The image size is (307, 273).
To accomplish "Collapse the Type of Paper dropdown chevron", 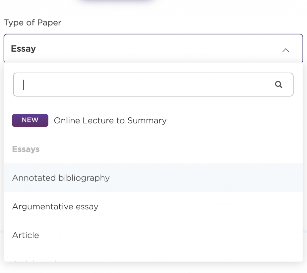I will coord(286,50).
